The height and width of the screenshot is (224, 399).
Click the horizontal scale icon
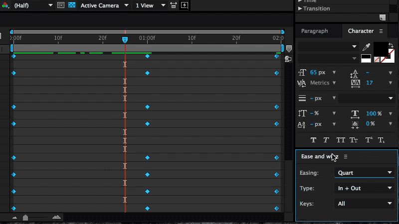point(355,114)
